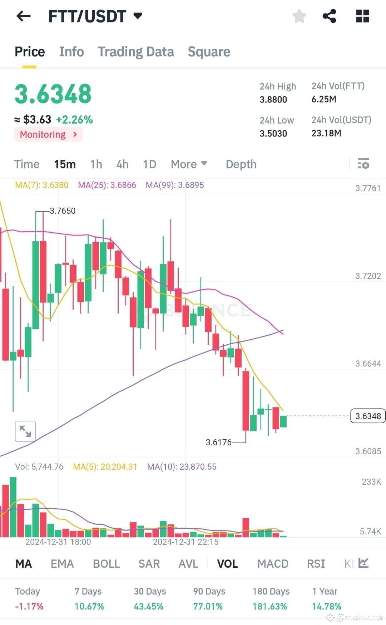This screenshot has width=386, height=625.
Task: Open the Monitoring tag details
Action: coord(48,134)
